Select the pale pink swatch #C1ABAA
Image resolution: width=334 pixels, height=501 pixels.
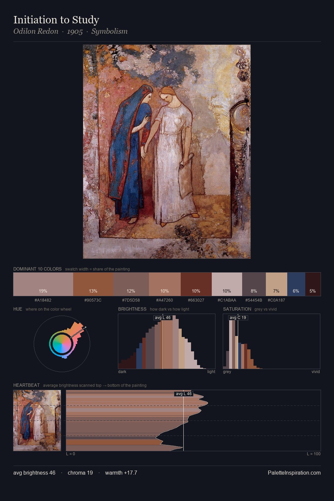pos(227,284)
